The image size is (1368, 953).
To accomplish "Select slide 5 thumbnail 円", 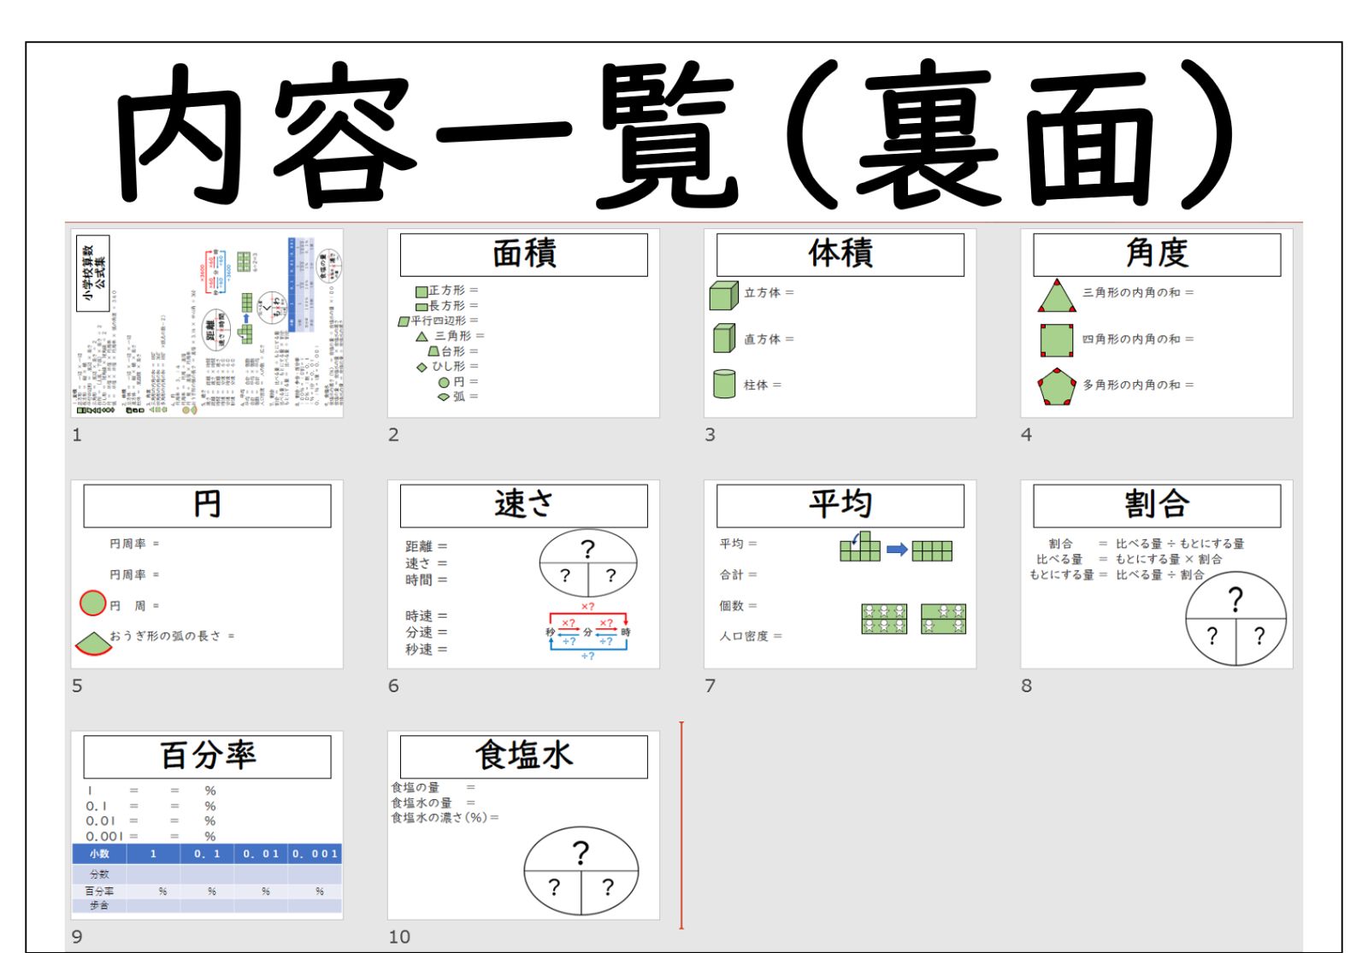I will click(207, 574).
